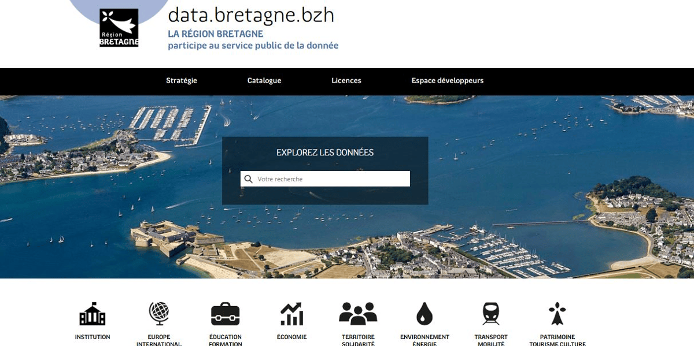Click the search magnifier icon
The height and width of the screenshot is (346, 694).
(249, 179)
